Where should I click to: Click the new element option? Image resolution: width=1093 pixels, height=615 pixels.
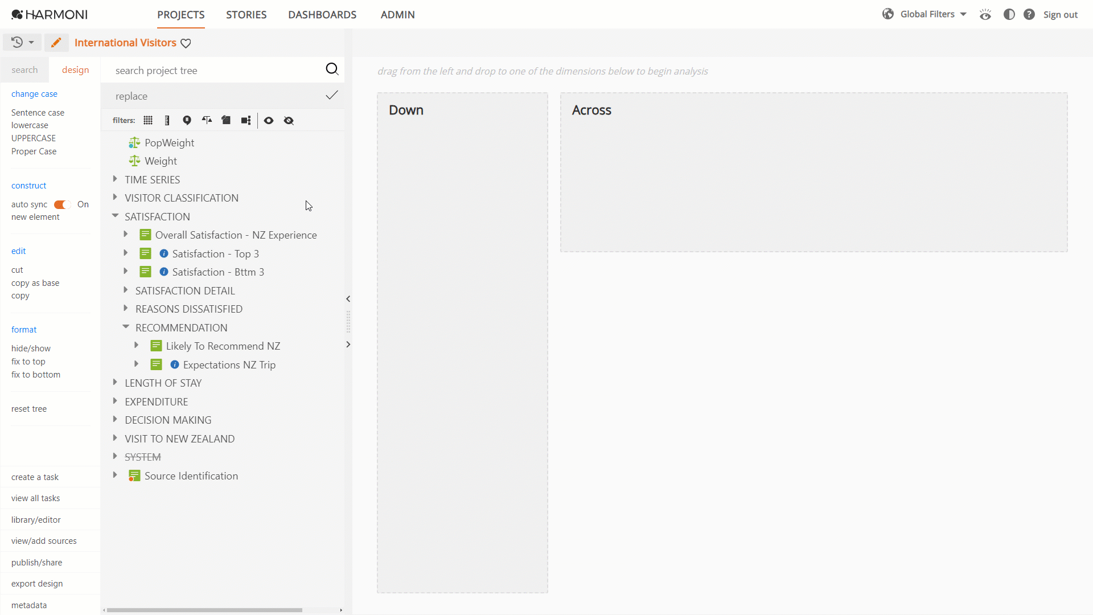[x=35, y=217]
